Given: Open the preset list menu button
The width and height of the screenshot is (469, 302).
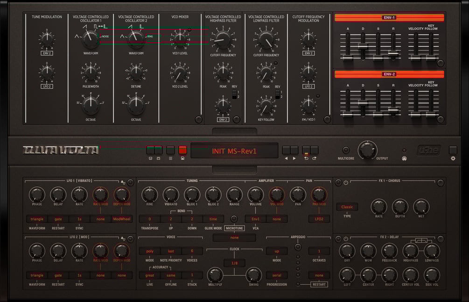Looking at the screenshot, I should click(x=170, y=150).
